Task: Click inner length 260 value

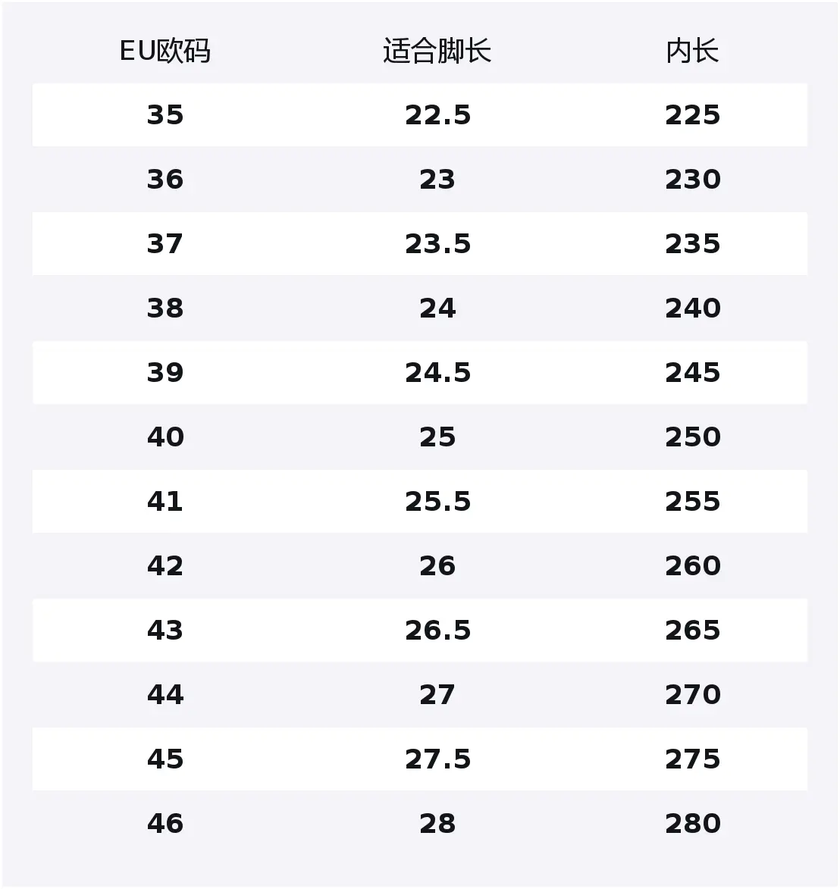Action: (x=692, y=566)
